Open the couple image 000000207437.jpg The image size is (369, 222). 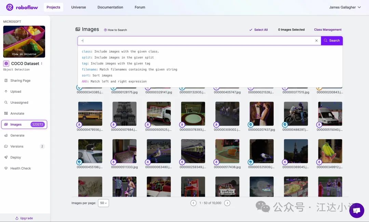261,114
